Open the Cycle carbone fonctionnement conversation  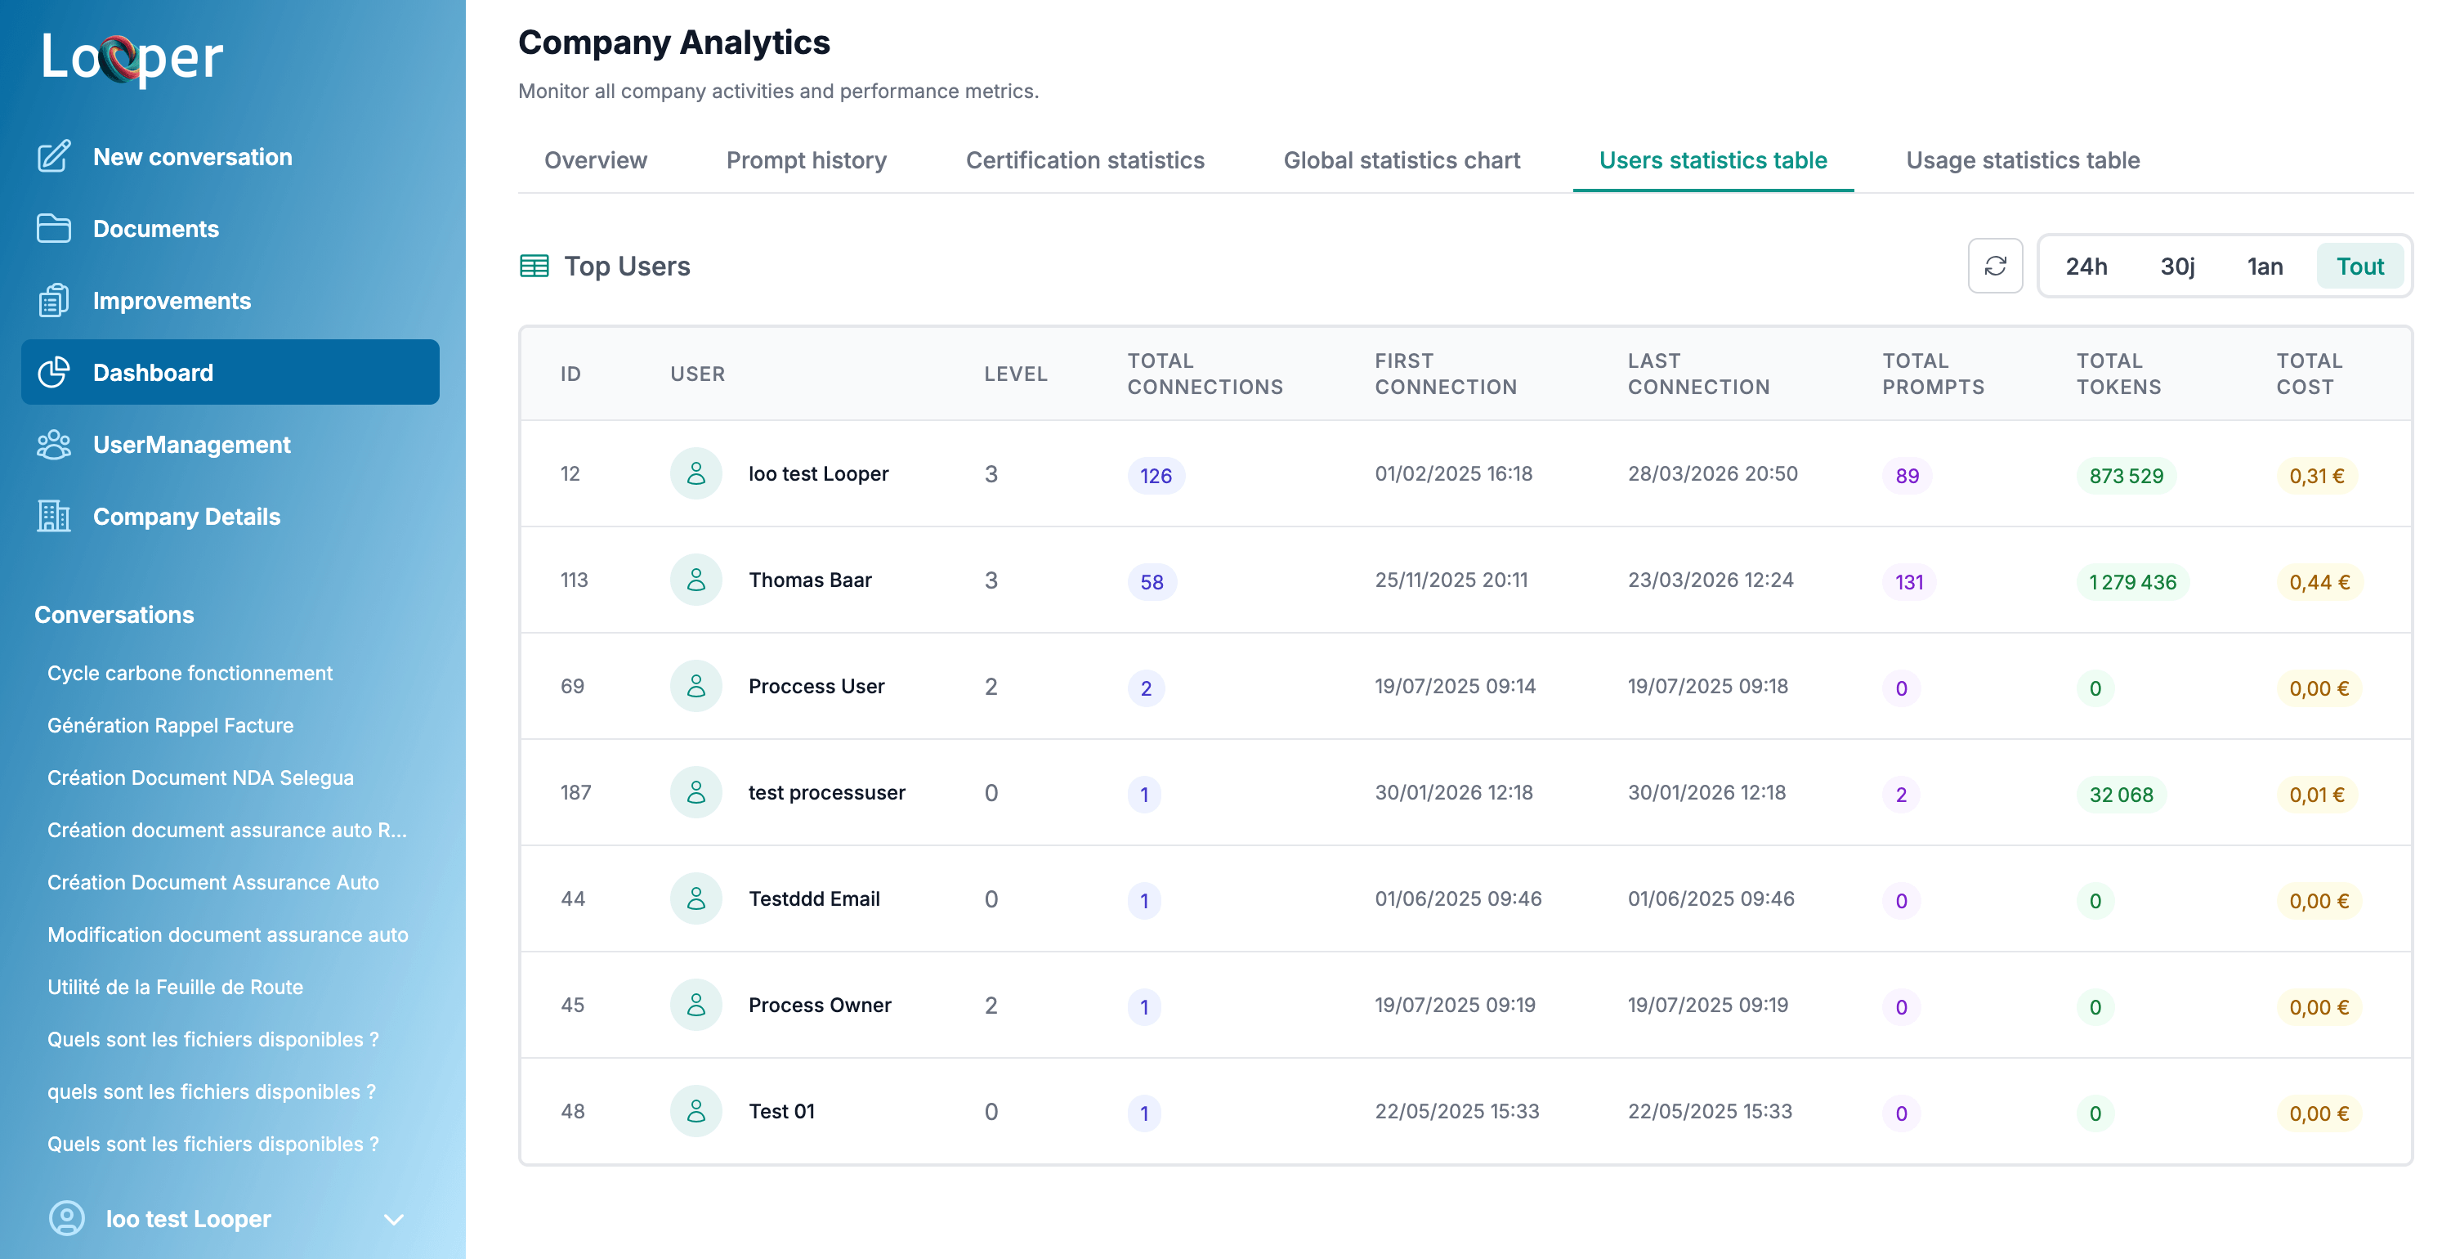[190, 673]
